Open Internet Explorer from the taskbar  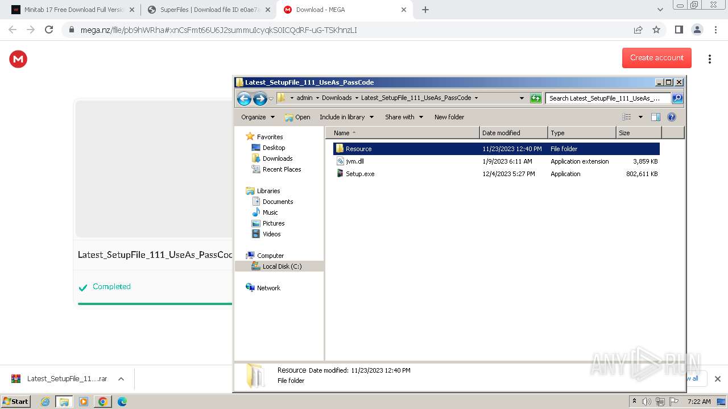45,402
